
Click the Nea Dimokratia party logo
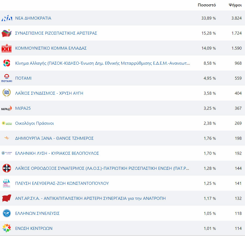coord(7,18)
